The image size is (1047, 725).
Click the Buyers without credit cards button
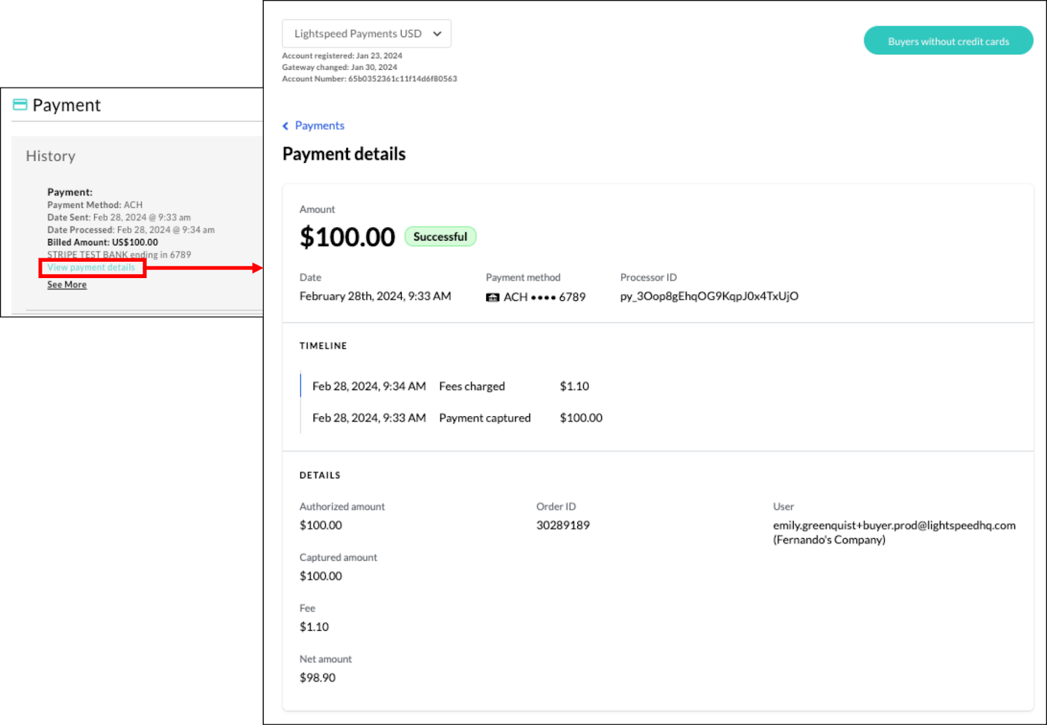tap(948, 41)
